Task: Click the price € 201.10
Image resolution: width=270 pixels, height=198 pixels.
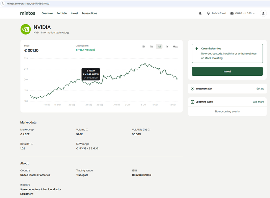Action: (31, 51)
